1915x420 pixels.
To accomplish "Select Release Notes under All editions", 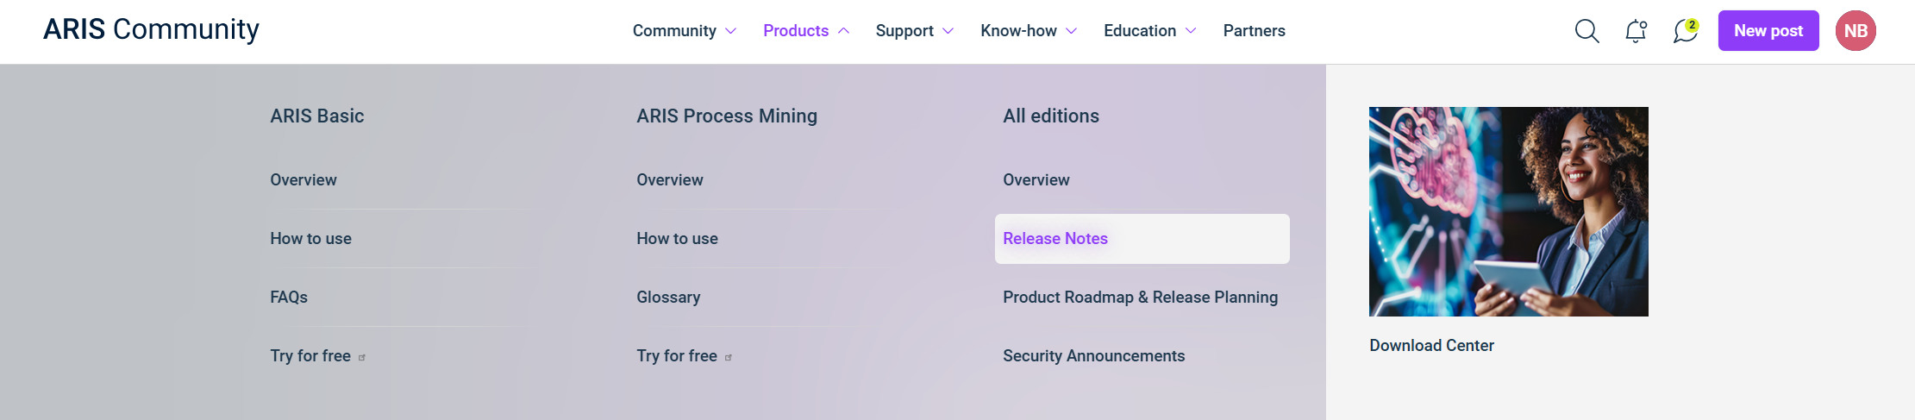I will (1142, 239).
